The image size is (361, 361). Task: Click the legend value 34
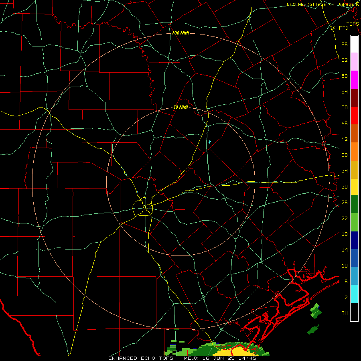point(345,171)
